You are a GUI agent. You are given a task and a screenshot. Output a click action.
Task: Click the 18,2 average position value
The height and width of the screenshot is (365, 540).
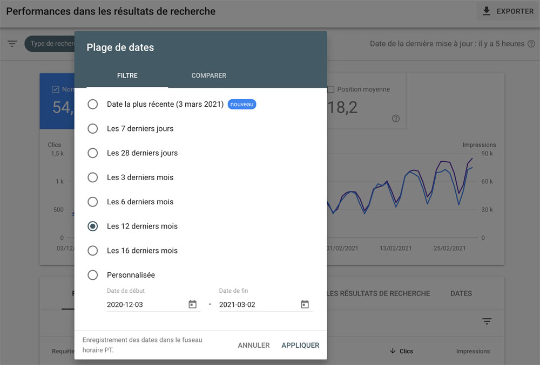(342, 108)
